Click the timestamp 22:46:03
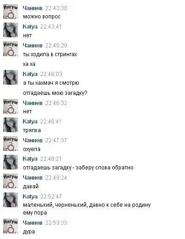The height and width of the screenshot is (239, 185). (x=51, y=74)
